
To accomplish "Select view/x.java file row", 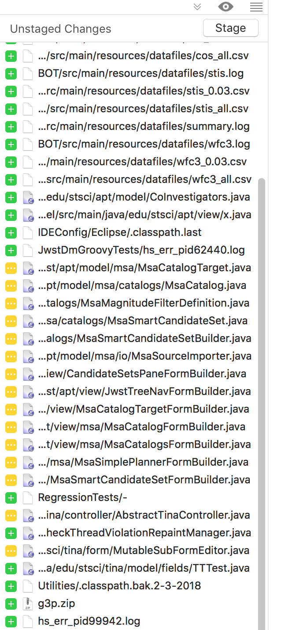I will pos(144,215).
